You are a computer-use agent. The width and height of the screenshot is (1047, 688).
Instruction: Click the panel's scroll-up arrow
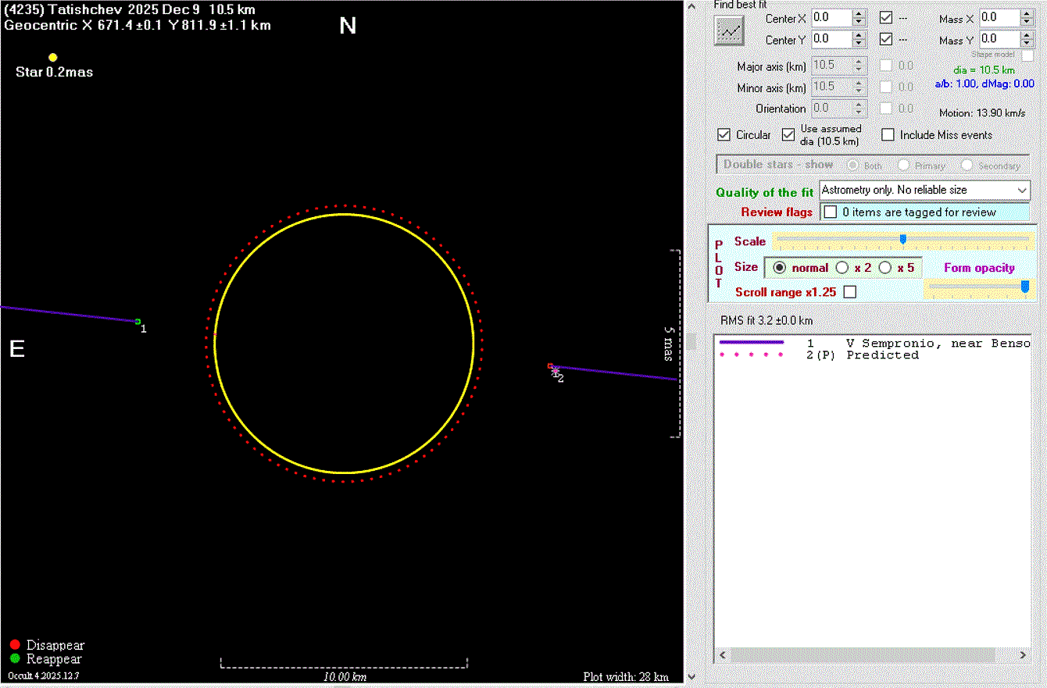(x=690, y=6)
